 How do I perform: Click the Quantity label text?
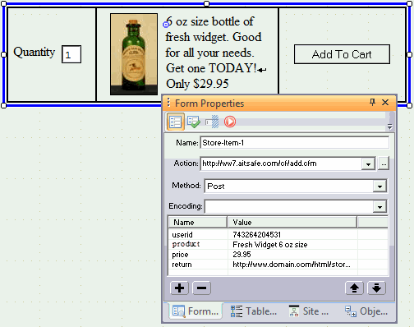coord(34,53)
